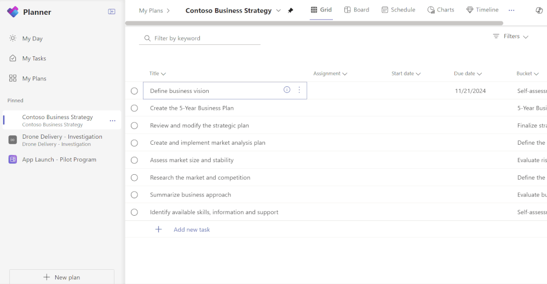Complete the Assess market size and stability task
Viewport: 547px width, 284px height.
(x=134, y=160)
